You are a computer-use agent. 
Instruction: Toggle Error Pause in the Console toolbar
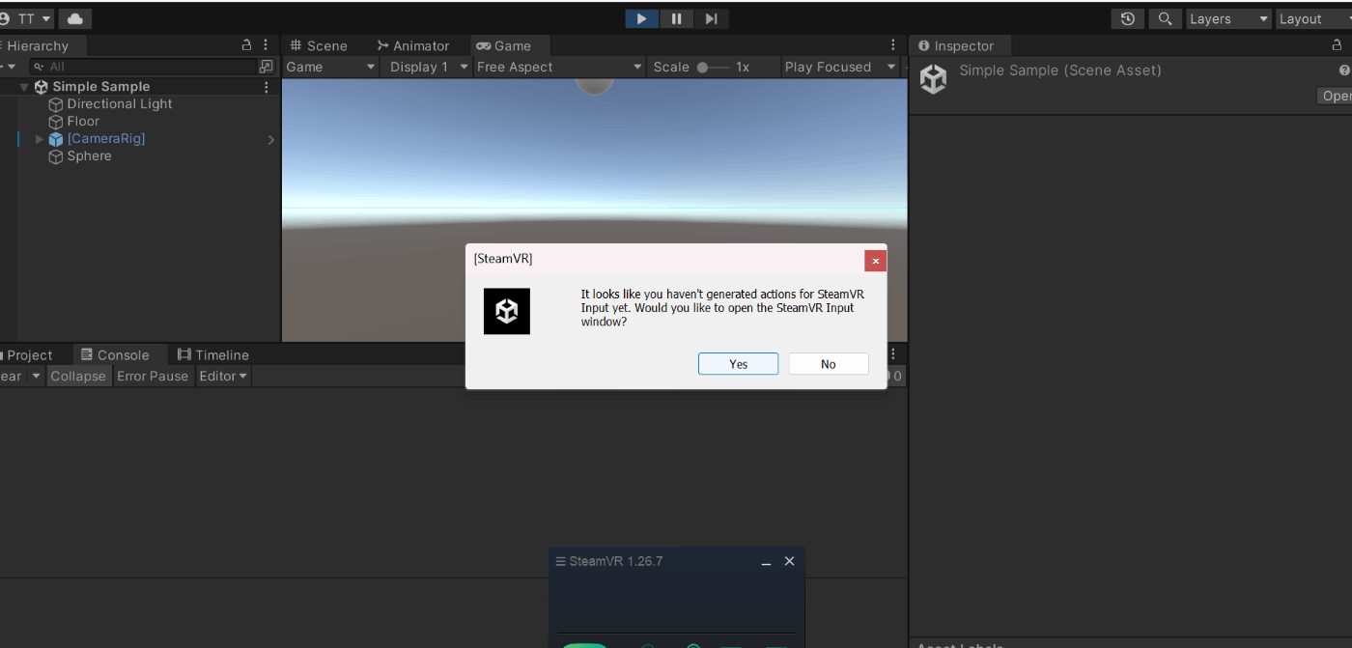tap(153, 376)
